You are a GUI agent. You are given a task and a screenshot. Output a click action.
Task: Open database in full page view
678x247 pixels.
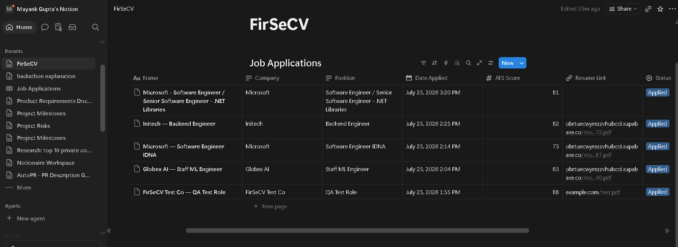(479, 63)
